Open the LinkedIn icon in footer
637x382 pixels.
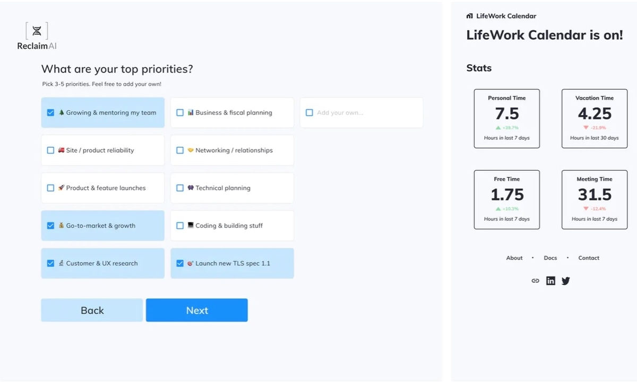(550, 281)
